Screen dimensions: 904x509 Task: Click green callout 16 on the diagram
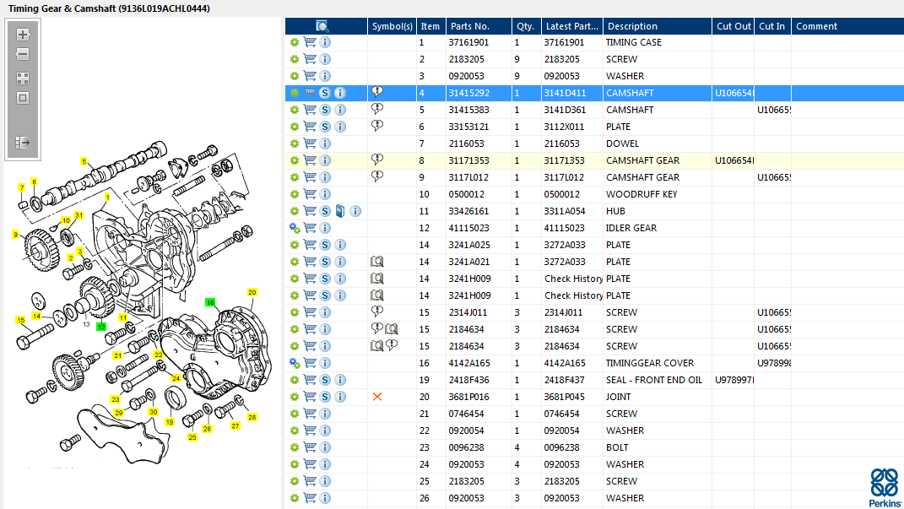210,301
